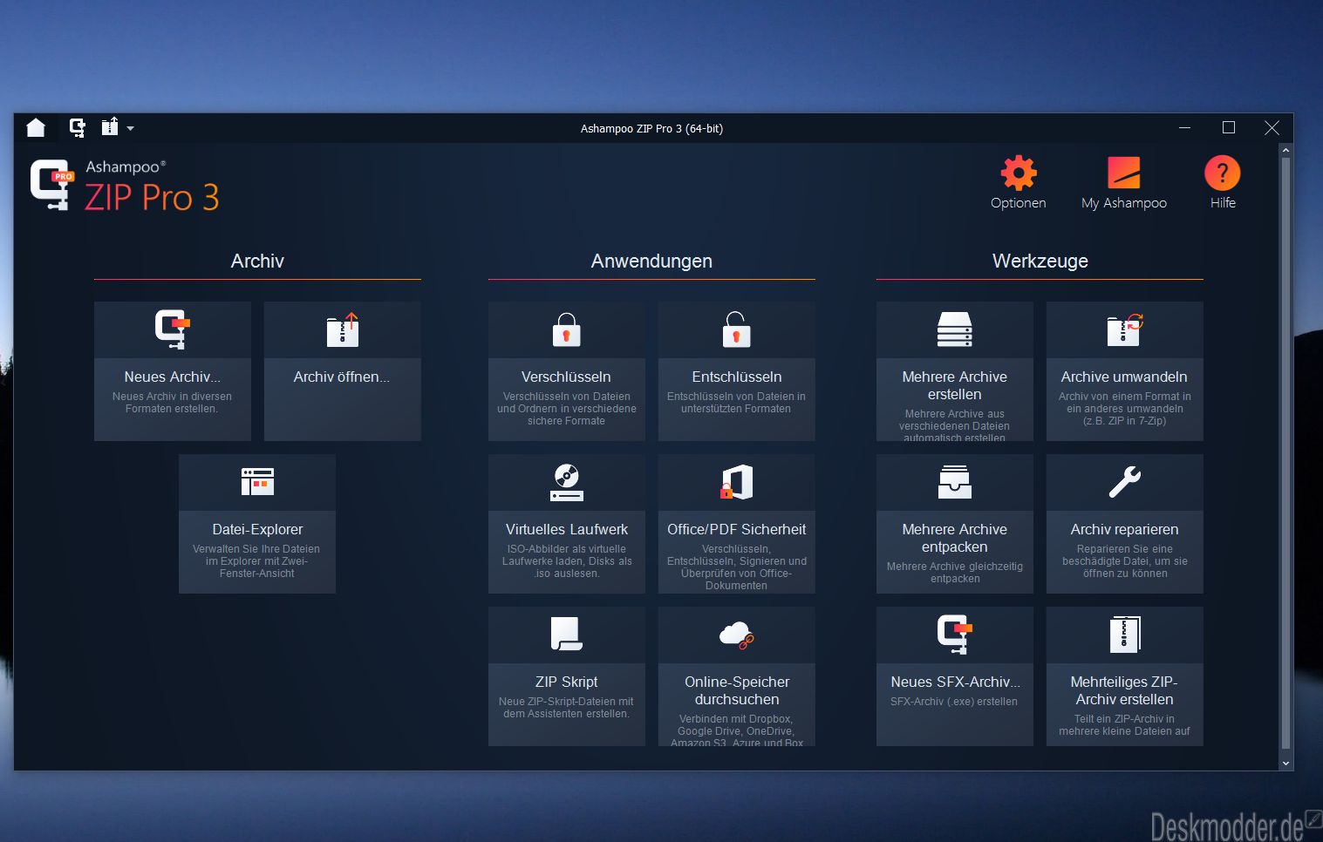Viewport: 1323px width, 842px height.
Task: Choose the Entschlüsseln tile label
Action: tap(737, 377)
